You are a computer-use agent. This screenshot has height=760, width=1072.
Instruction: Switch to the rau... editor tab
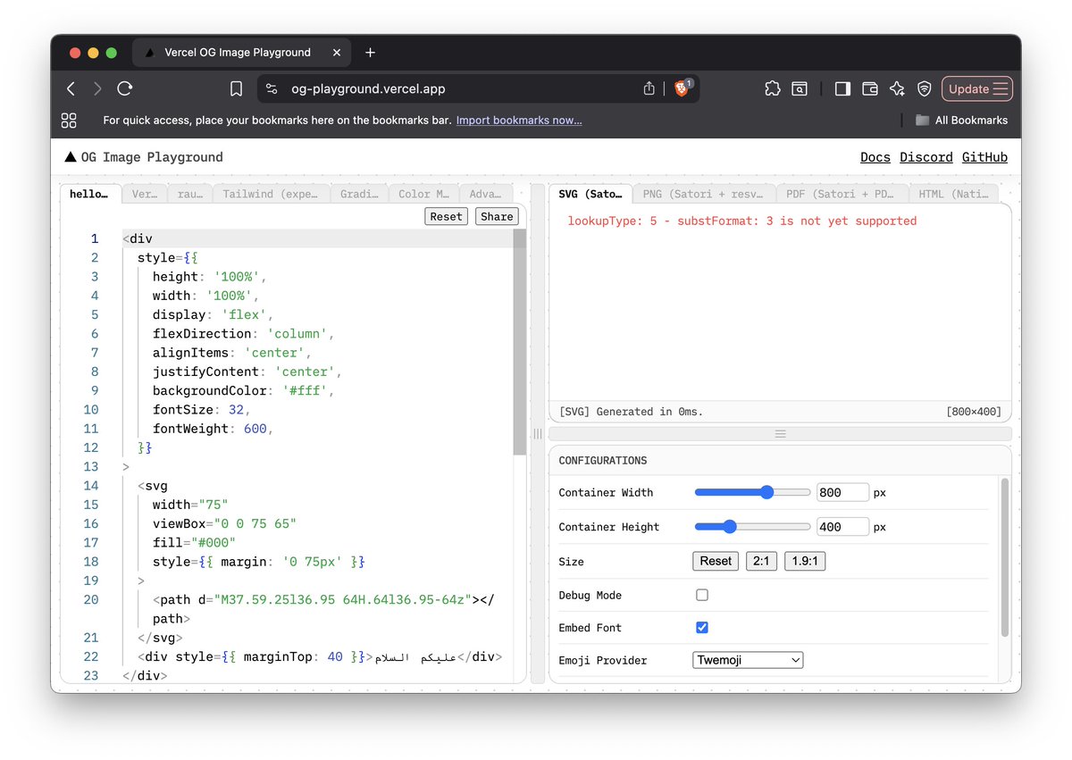tap(189, 194)
